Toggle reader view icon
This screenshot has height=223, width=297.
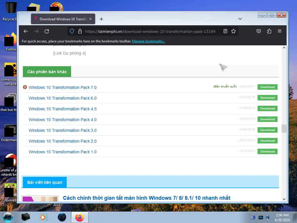coord(225,31)
